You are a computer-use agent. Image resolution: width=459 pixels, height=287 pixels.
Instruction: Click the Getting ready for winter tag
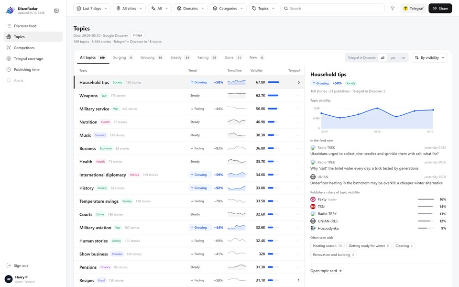click(369, 246)
